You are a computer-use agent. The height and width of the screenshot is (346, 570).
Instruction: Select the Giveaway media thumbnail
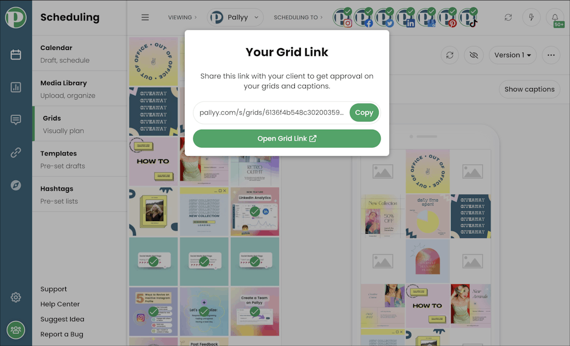(x=153, y=111)
